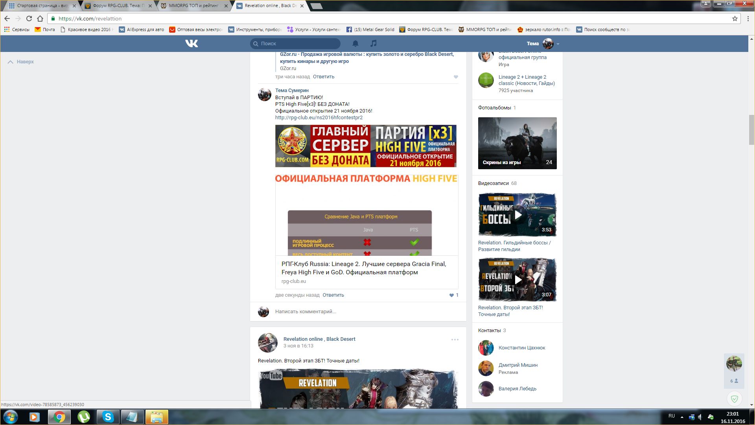Open the ГЛАВНЫЙ СЕРВЕР БЕЗ ДОНАТА banner image
This screenshot has width=755, height=425.
(366, 146)
